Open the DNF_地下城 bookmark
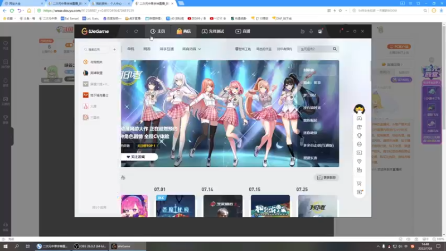Viewport: 446px width, 251px height. (282, 18)
